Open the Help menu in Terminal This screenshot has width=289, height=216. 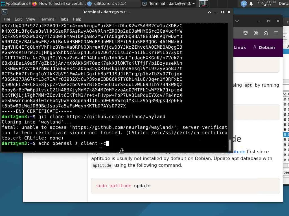[77, 19]
